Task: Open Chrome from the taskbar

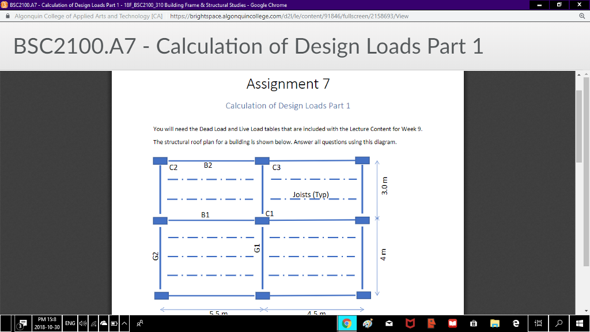Action: (347, 323)
